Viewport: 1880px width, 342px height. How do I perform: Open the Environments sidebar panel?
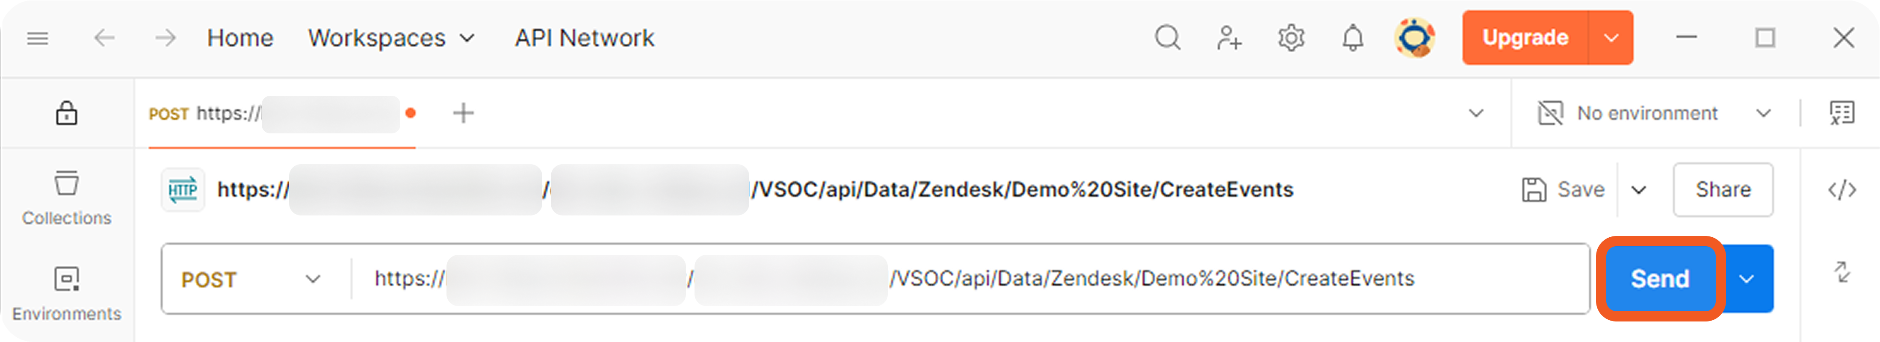pos(66,292)
